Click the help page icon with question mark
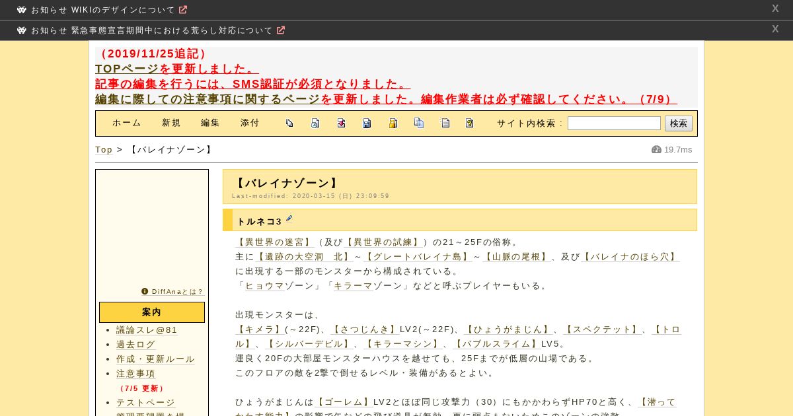Viewport: 793px width, 416px height. (470, 123)
